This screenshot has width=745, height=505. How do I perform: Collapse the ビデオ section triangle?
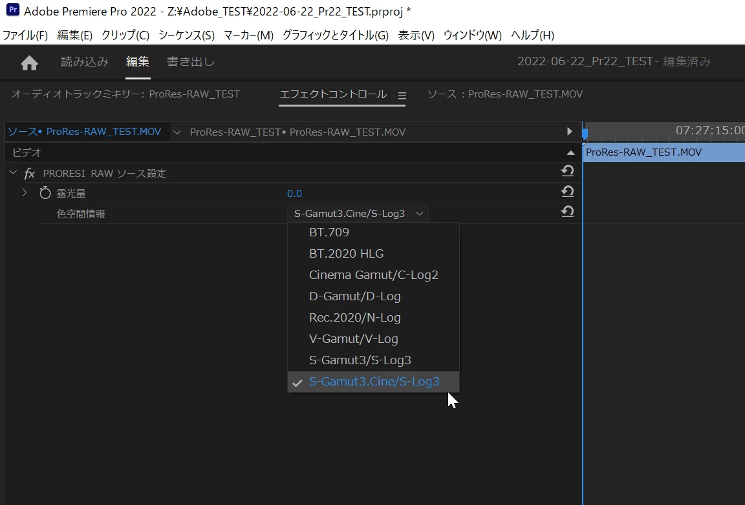click(570, 153)
